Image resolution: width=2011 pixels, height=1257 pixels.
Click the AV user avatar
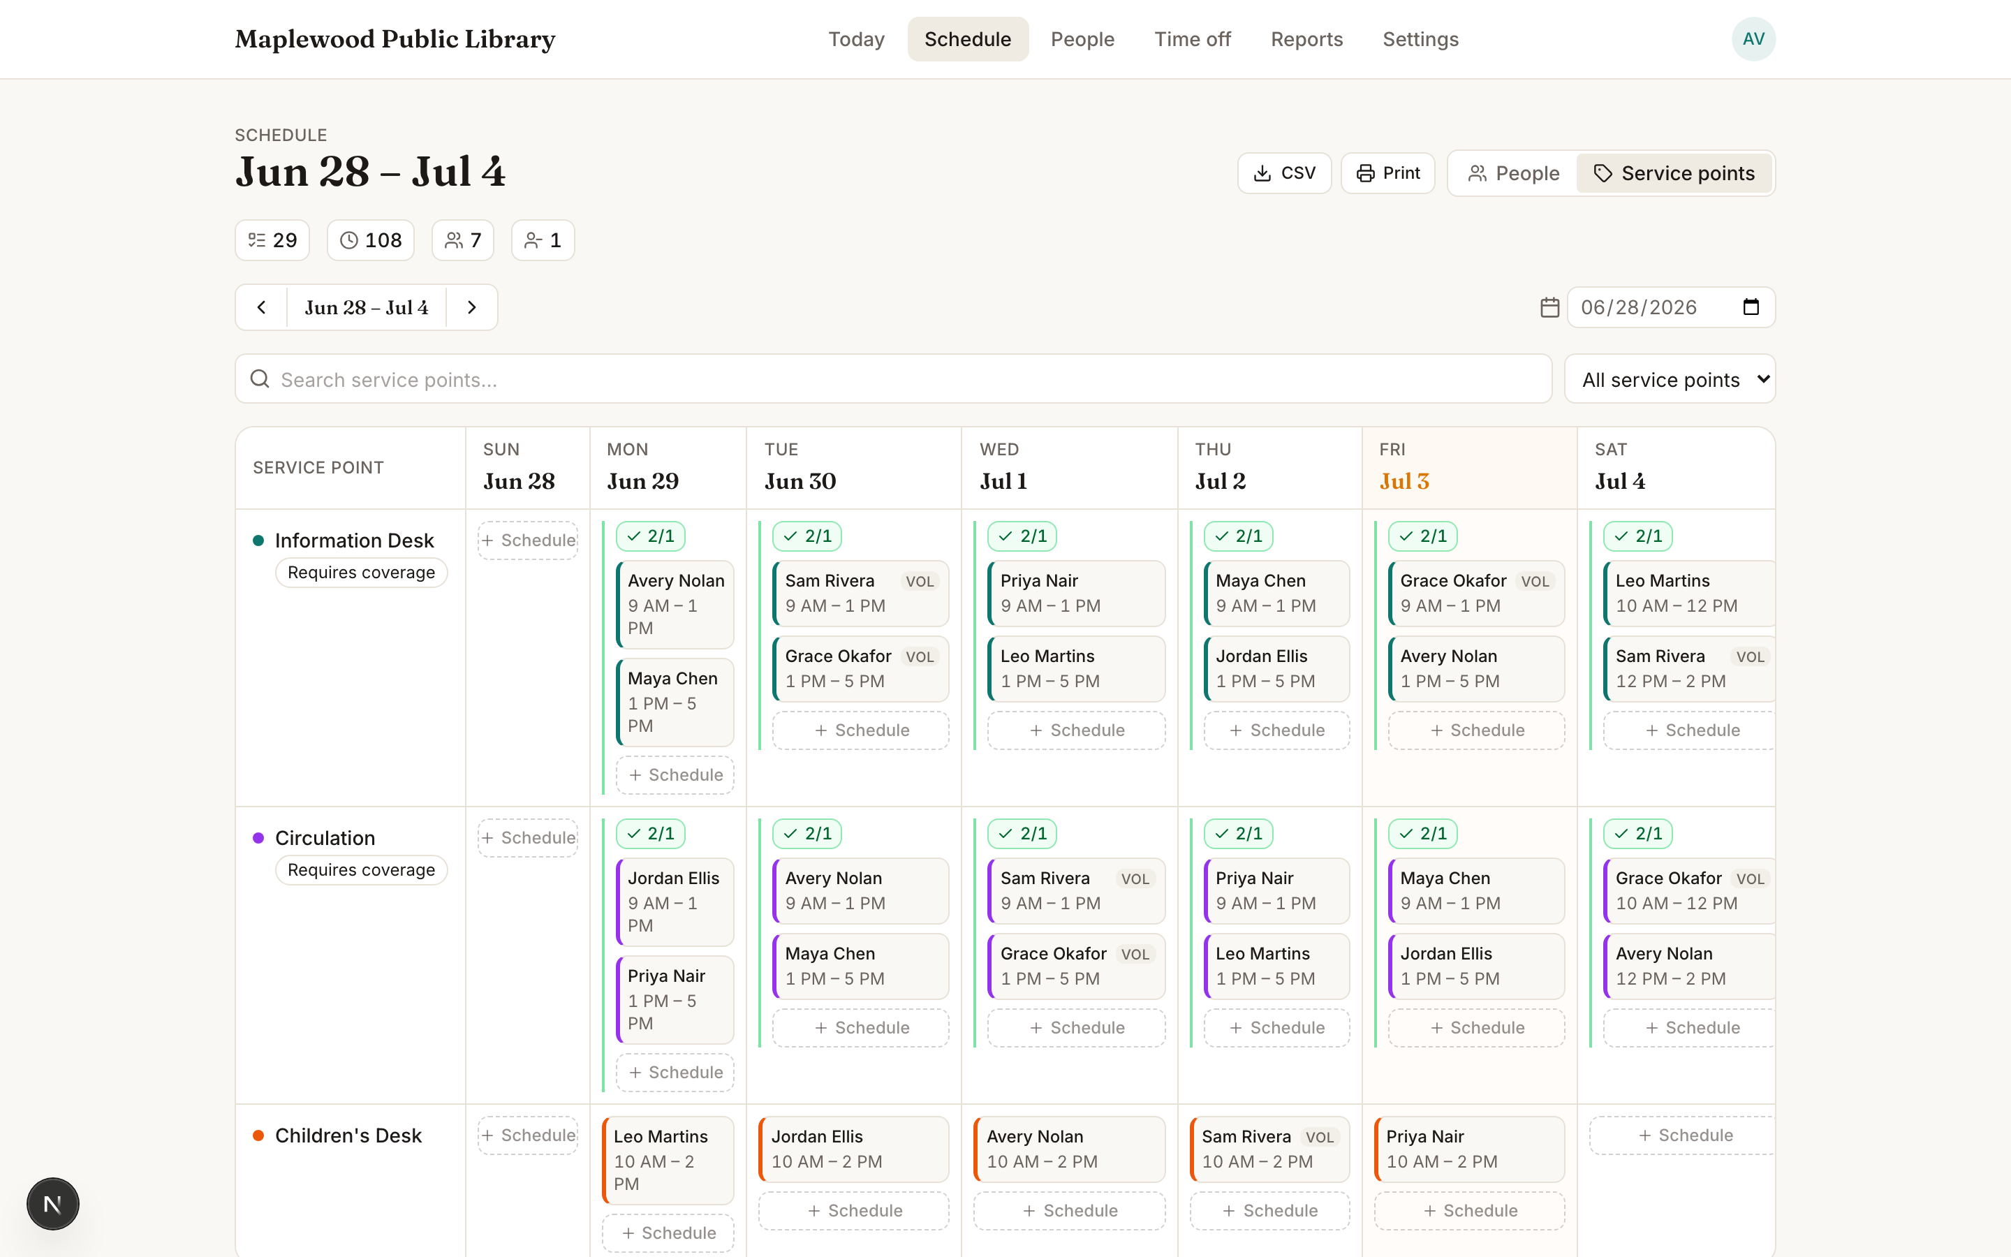click(1753, 39)
